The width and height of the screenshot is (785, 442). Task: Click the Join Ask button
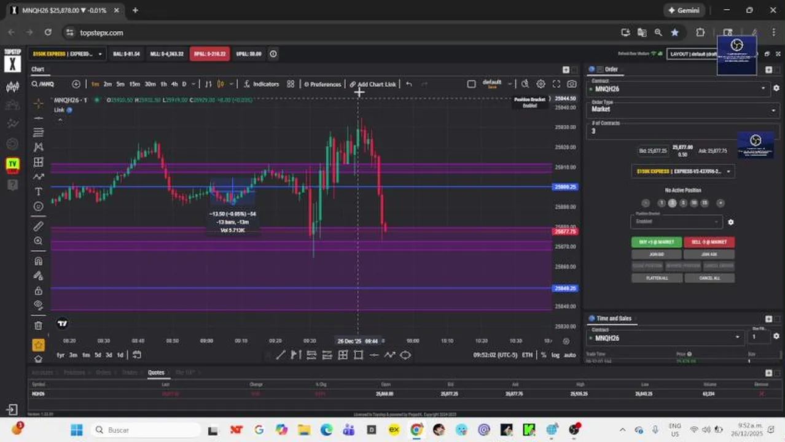click(709, 254)
